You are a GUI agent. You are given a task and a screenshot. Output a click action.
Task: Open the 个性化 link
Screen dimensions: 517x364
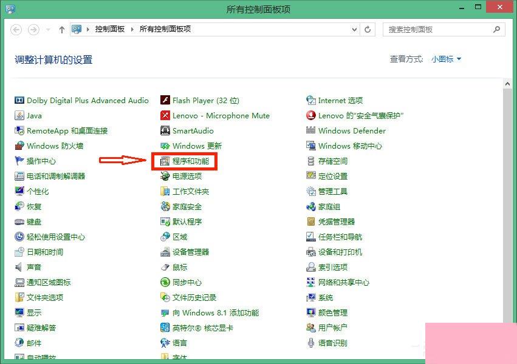(x=38, y=191)
